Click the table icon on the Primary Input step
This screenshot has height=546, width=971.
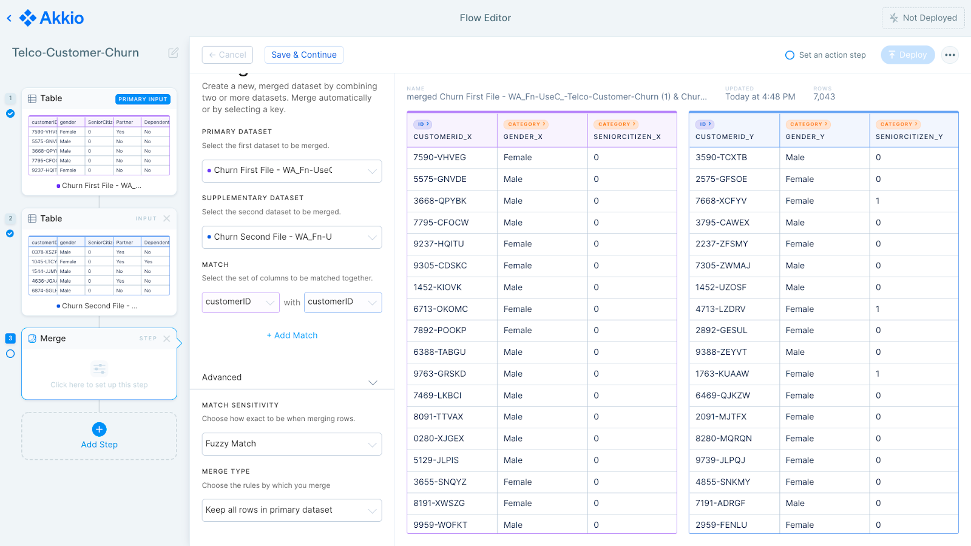[33, 98]
